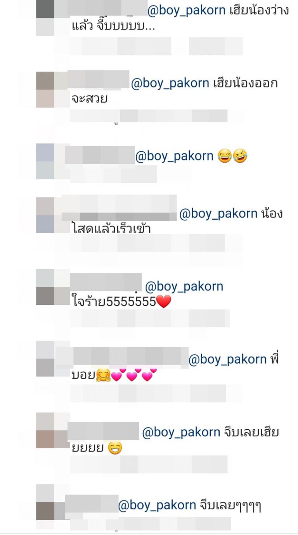Open @boy_pakorn mention before น้องโสดแล้วเร็วเข้า

(218, 213)
